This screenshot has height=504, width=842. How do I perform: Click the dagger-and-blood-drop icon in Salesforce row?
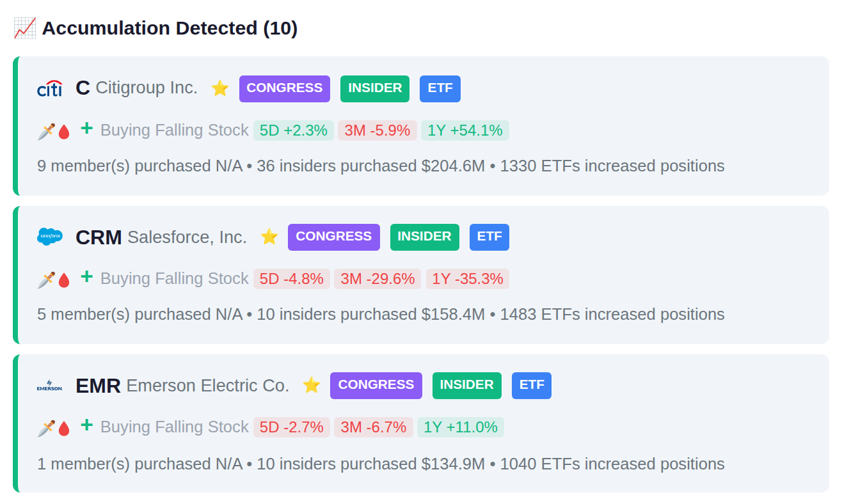(x=54, y=280)
